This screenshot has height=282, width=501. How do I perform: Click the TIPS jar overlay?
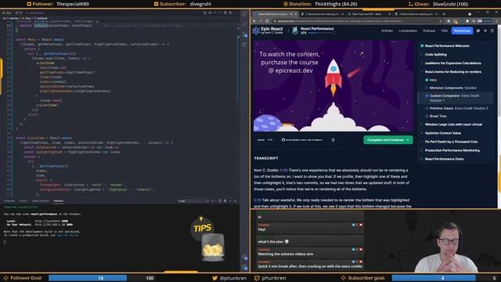click(x=208, y=239)
